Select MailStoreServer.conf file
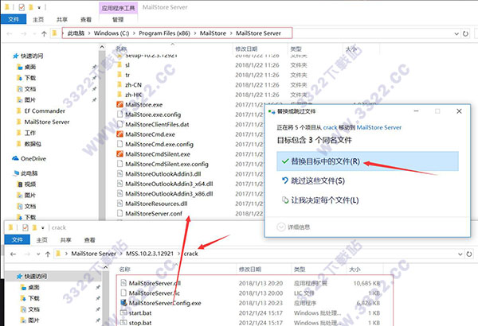Viewport: 478px width, 326px height. point(154,213)
